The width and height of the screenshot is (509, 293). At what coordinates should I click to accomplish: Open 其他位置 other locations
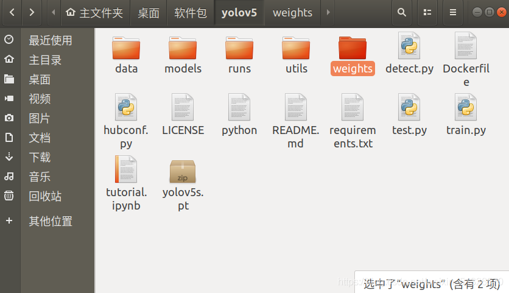click(x=51, y=221)
